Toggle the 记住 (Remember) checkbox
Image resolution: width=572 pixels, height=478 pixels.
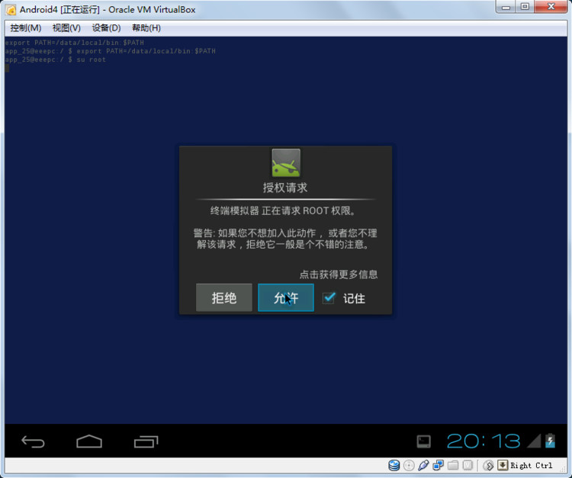click(329, 298)
